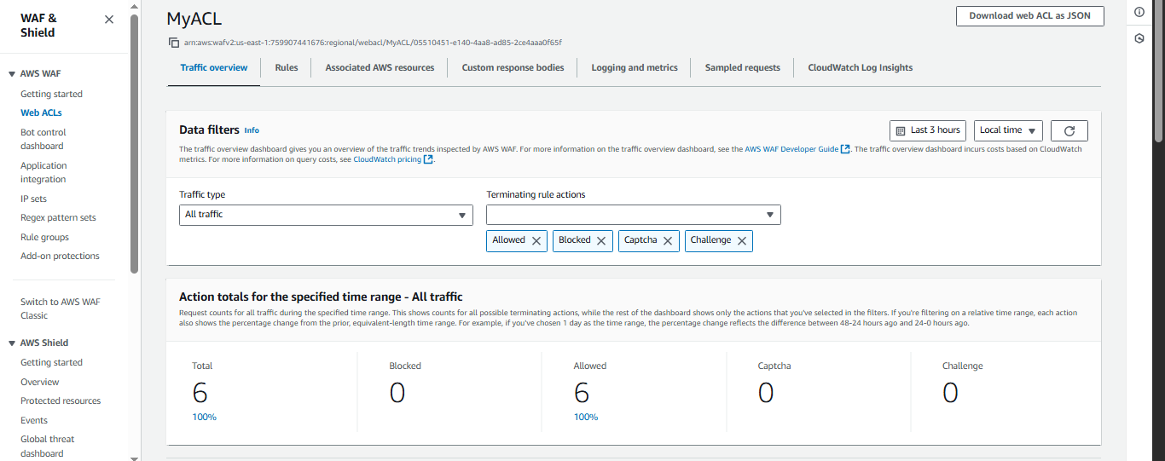Open Regex pattern sets in sidebar

[58, 217]
